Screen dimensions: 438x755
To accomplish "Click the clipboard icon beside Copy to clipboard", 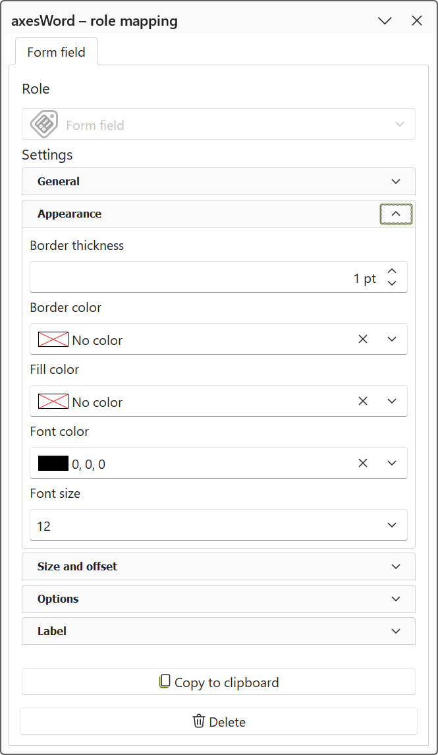I will tap(165, 681).
